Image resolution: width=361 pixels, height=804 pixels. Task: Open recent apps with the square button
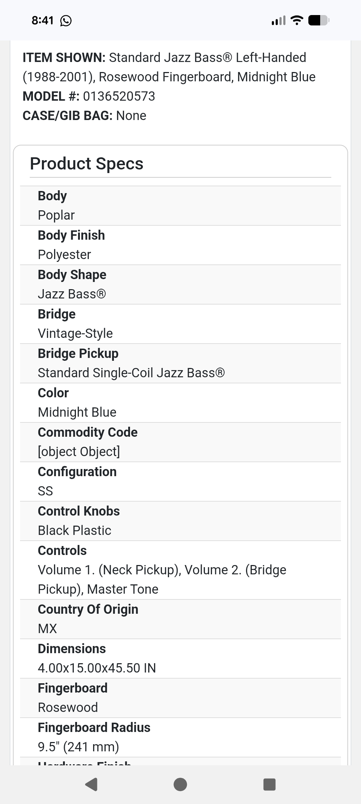[269, 784]
